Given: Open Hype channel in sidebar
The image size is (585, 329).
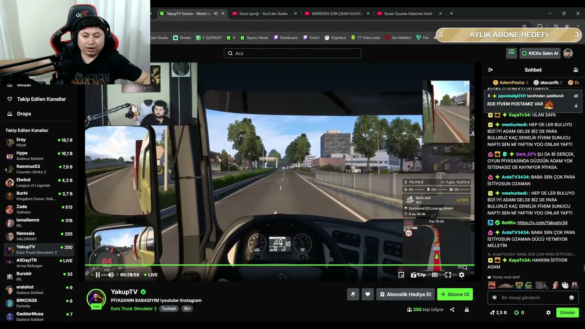Looking at the screenshot, I should (x=39, y=156).
